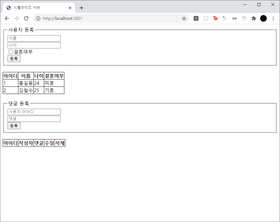Viewport: 280px width, 222px height.
Task: Open the curly braces JSON extension icon
Action: coord(235,18)
